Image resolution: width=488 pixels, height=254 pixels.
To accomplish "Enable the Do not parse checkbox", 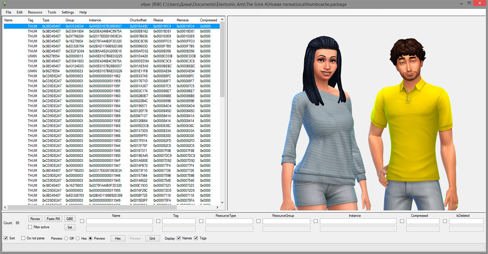I will point(23,238).
